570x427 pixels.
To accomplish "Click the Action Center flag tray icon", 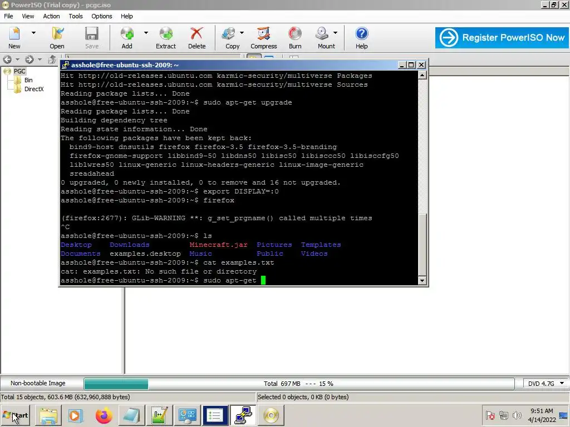I will (490, 415).
